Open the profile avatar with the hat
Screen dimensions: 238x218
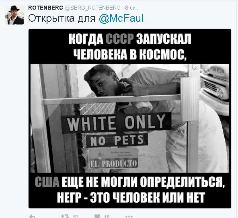tap(14, 15)
